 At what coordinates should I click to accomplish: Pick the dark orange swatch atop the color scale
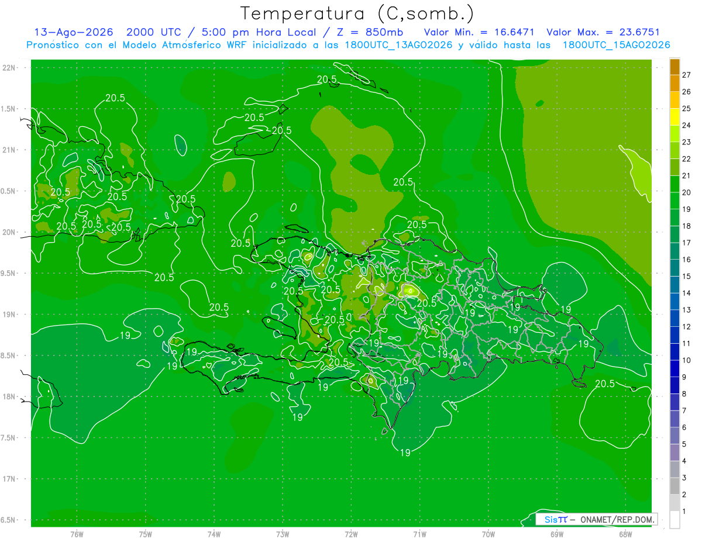click(x=675, y=67)
